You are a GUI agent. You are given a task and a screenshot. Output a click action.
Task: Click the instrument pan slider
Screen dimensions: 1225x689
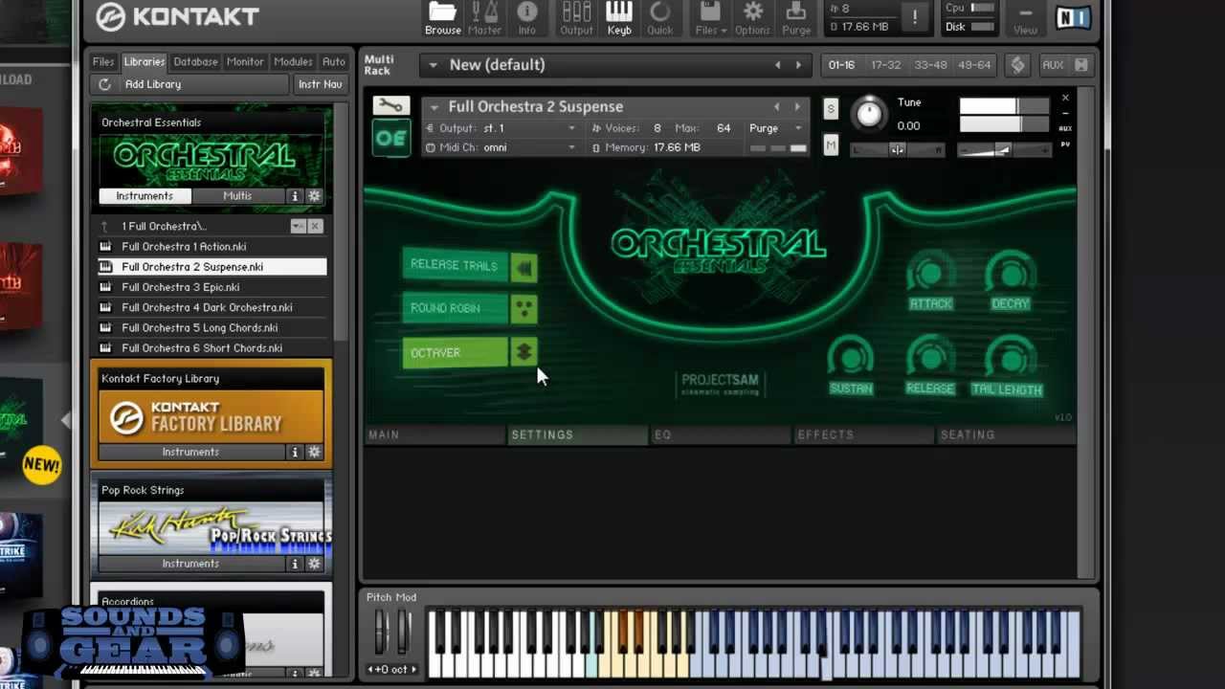pyautogui.click(x=897, y=149)
